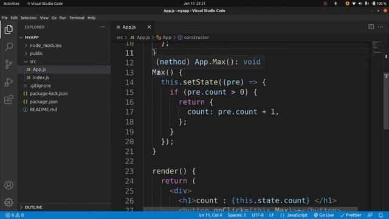Change indentation Spaces: 2
Image resolution: width=389 pixels, height=219 pixels.
click(236, 215)
